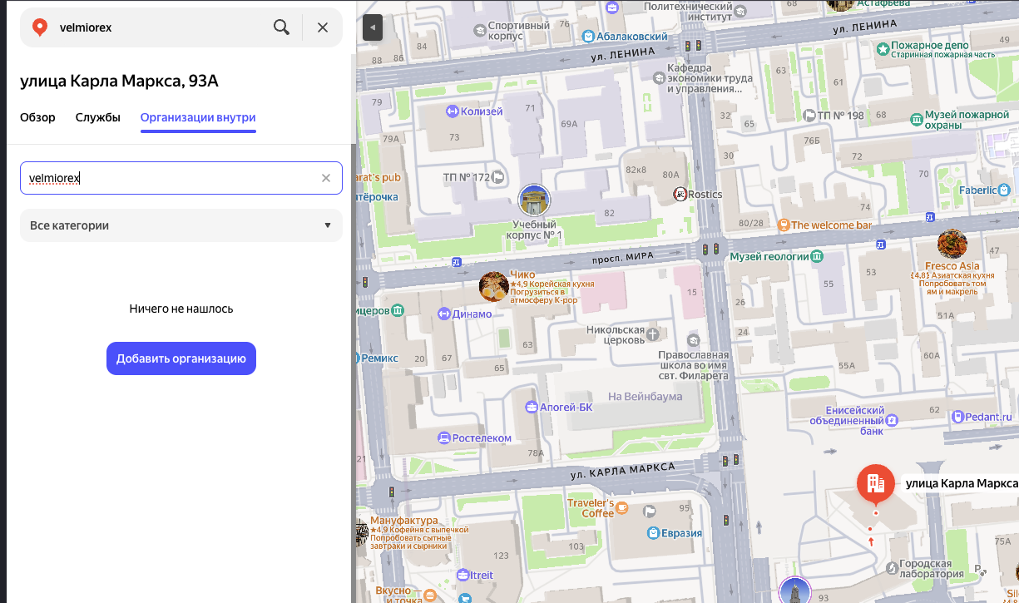Screen dimensions: 1019x603
Task: Click into the organization search input
Action: point(166,178)
